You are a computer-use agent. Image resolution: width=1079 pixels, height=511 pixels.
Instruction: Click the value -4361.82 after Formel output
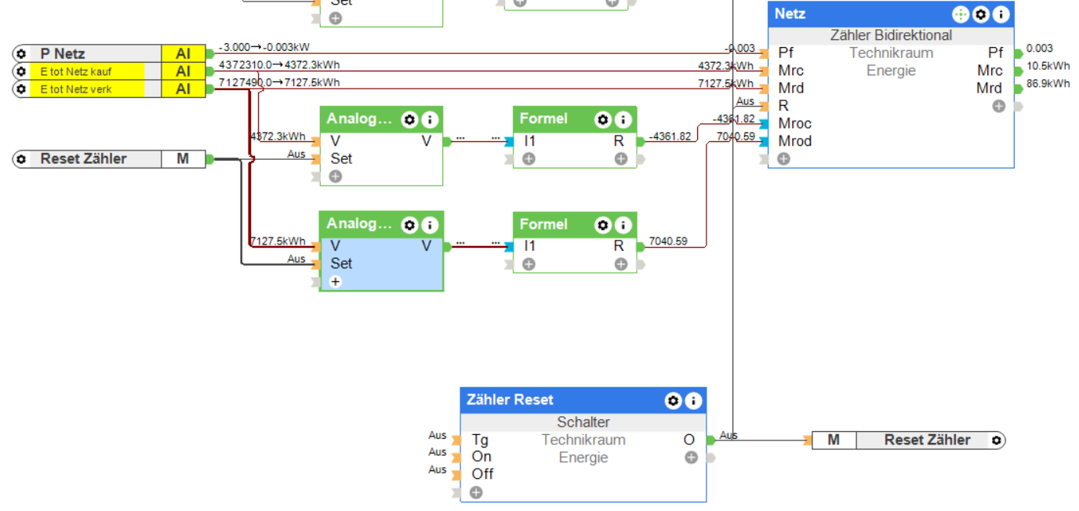point(670,136)
